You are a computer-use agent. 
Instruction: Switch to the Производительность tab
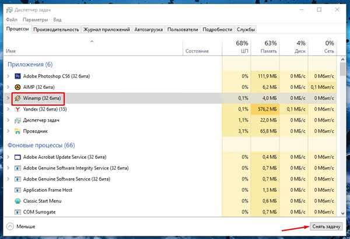(x=56, y=30)
